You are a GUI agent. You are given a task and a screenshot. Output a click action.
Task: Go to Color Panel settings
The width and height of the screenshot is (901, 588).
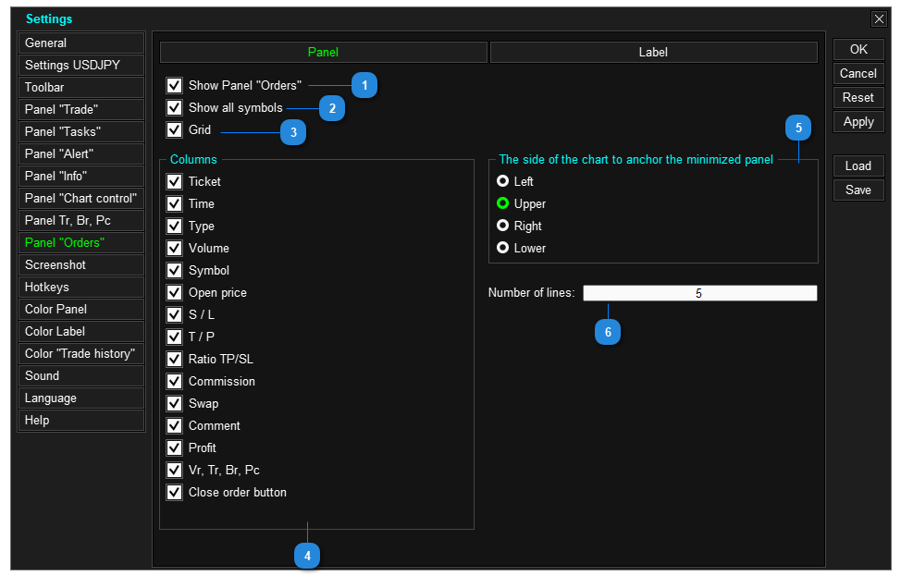tap(81, 310)
